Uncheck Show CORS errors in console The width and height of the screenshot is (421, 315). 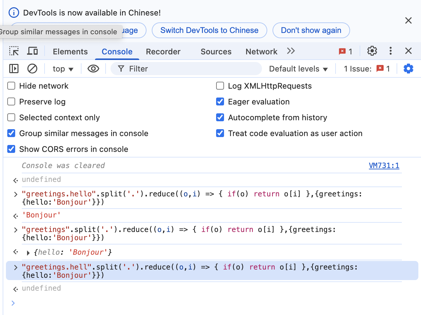click(x=11, y=149)
